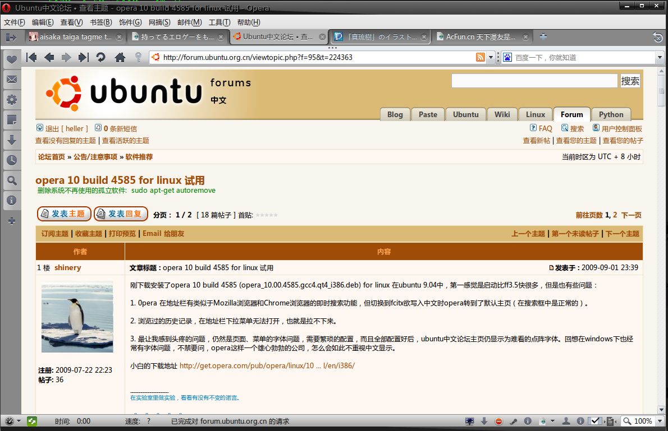
Task: Click the Fast Forward navigation button
Action: [84, 57]
